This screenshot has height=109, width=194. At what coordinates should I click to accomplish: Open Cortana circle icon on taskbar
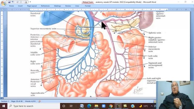coord(64,106)
